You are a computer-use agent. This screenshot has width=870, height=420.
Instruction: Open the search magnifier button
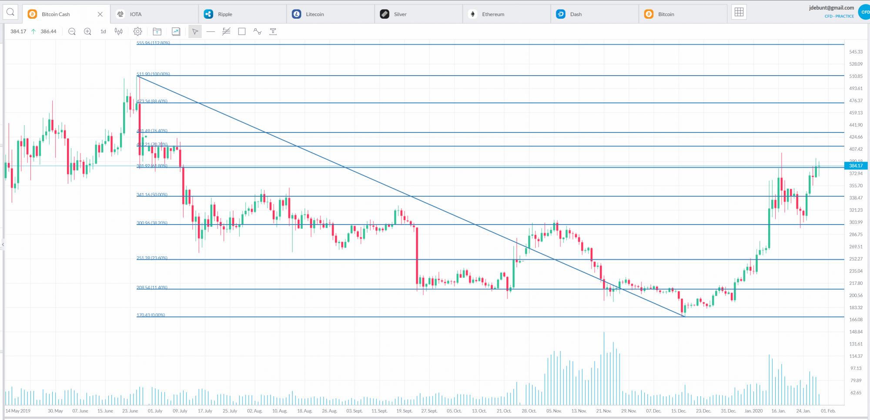[10, 12]
